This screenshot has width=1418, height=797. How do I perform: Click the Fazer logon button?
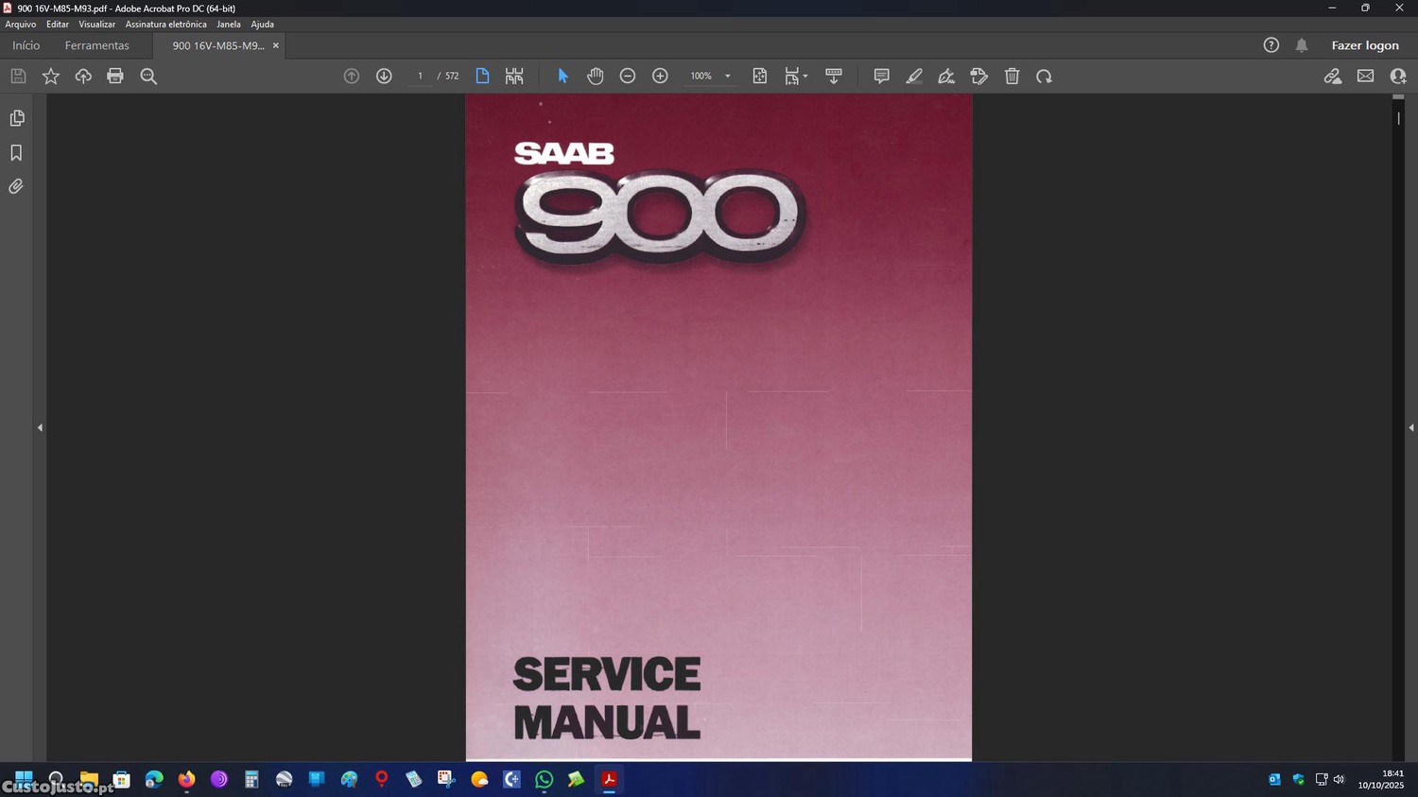click(x=1364, y=45)
